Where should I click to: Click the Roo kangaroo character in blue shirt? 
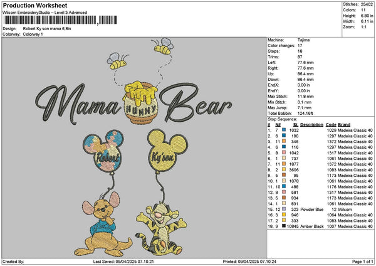(x=103, y=225)
